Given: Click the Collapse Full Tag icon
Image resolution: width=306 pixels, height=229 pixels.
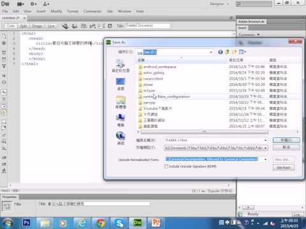Looking at the screenshot, I should click(4, 52).
